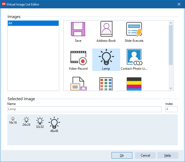This screenshot has height=162, width=185.
Task: Select the Save floppy disk image
Action: pyautogui.click(x=78, y=29)
